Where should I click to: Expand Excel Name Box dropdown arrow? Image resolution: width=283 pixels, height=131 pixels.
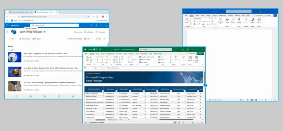tap(93, 68)
